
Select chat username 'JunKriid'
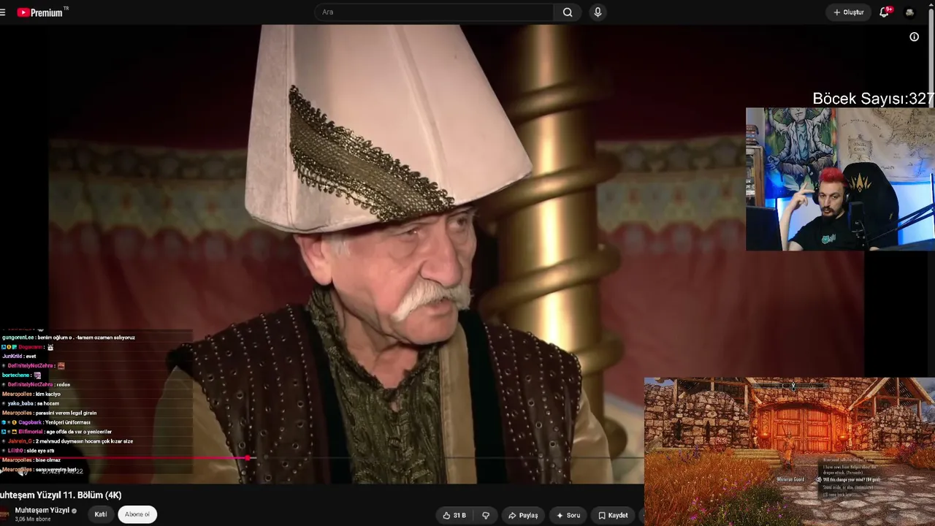[x=12, y=356]
